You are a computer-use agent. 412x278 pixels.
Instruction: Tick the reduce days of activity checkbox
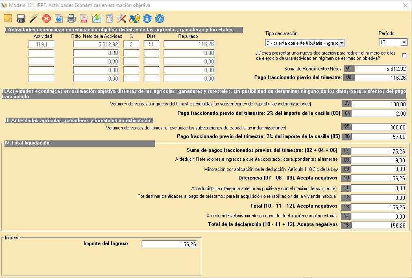click(404, 55)
